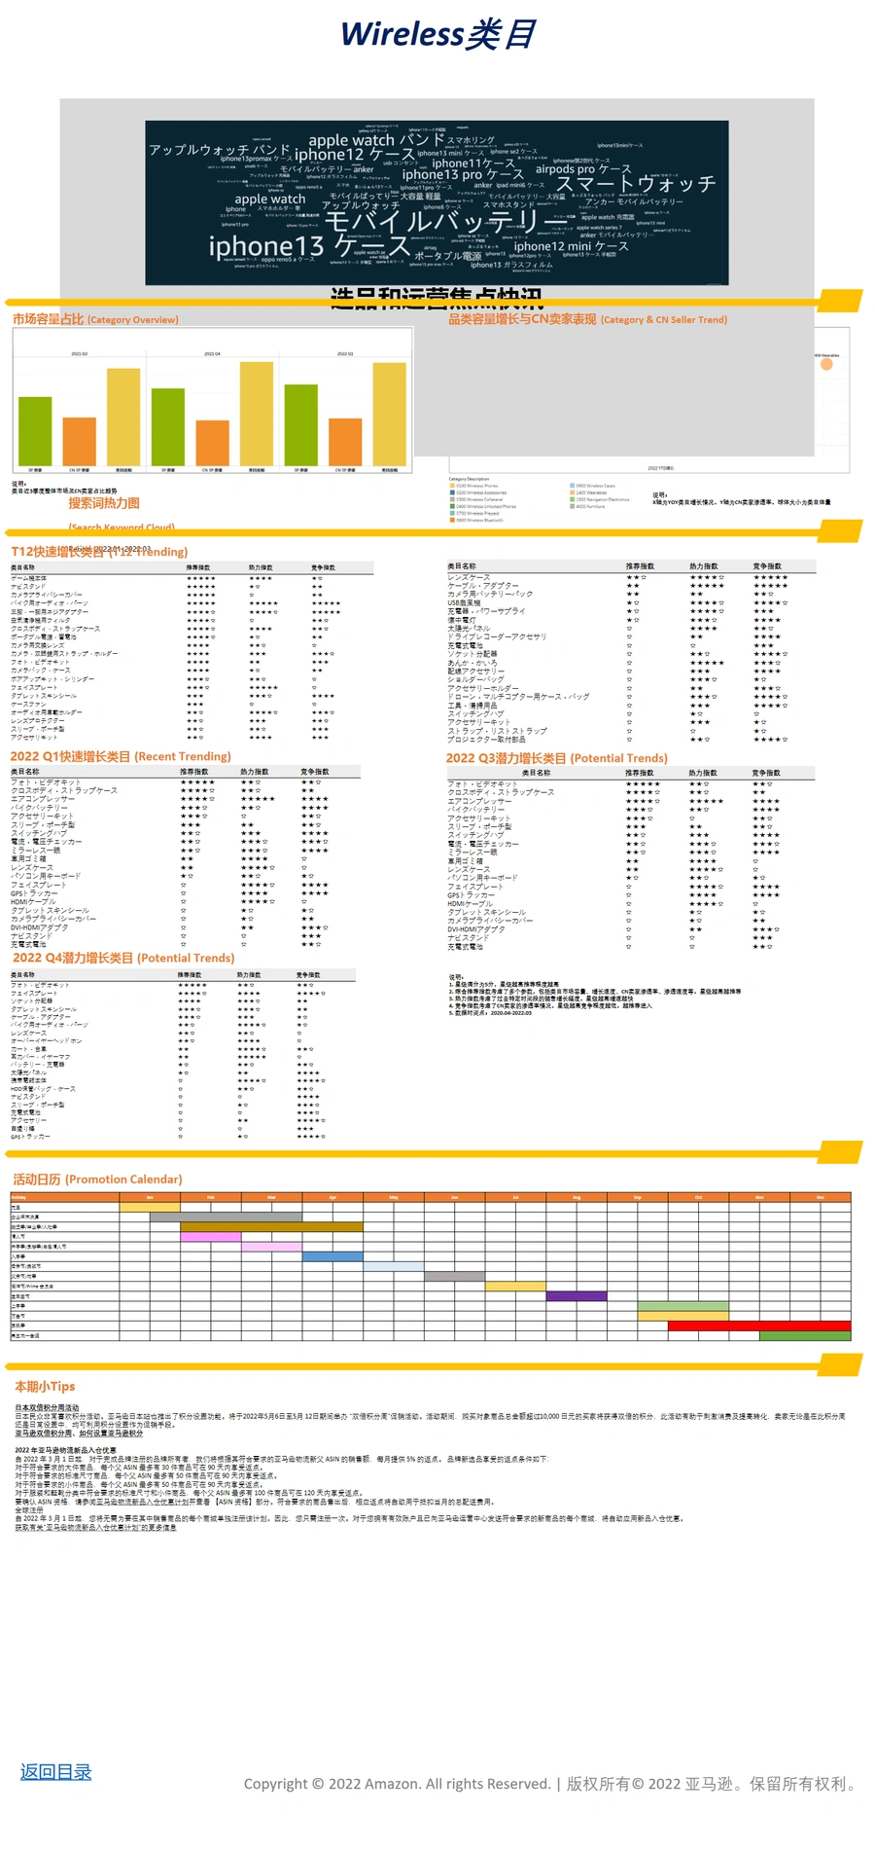Select the 2022 Q4潜力增长类目 heading
This screenshot has height=1852, width=875.
point(123,958)
